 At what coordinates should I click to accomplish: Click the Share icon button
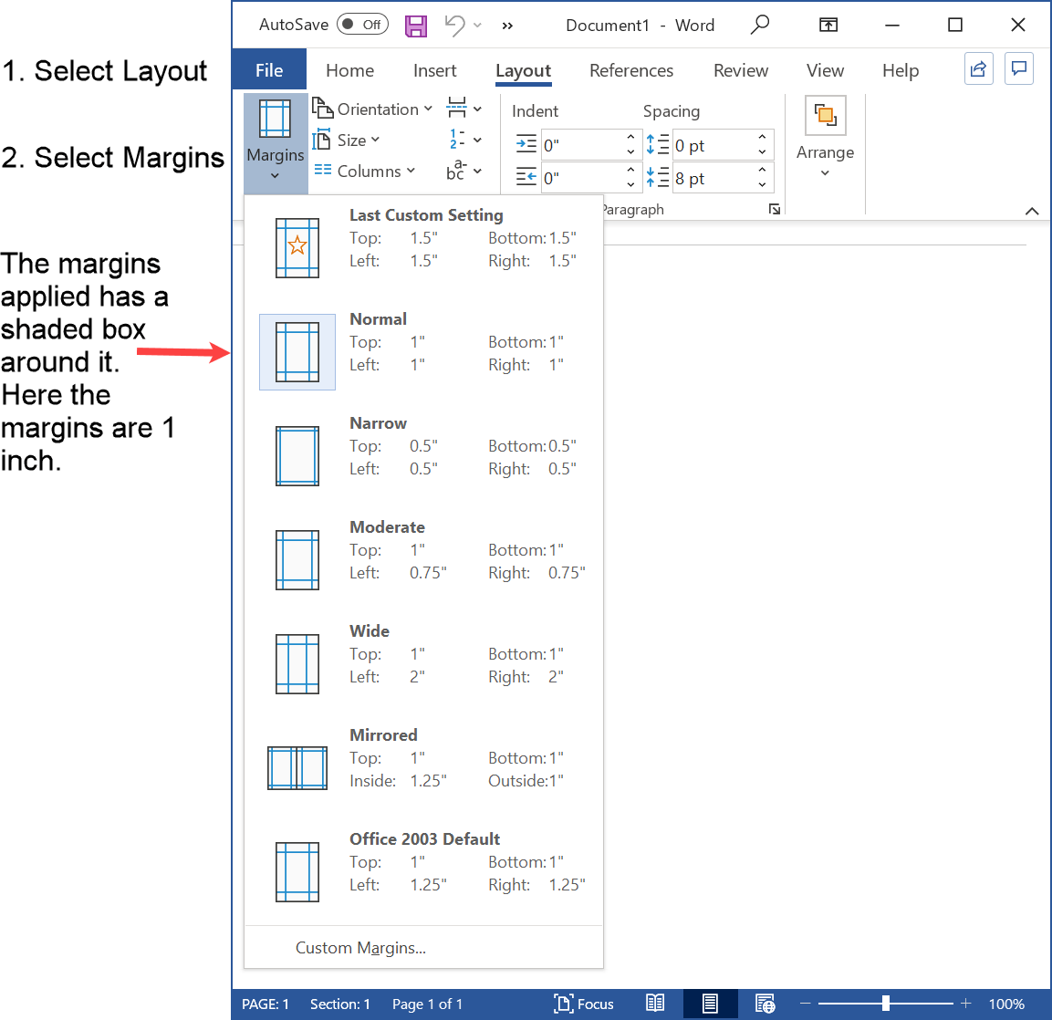978,68
